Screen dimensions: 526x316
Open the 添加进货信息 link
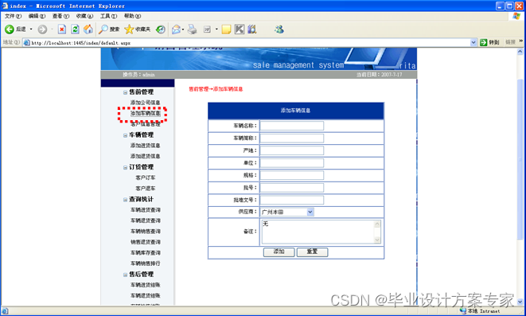click(x=146, y=145)
